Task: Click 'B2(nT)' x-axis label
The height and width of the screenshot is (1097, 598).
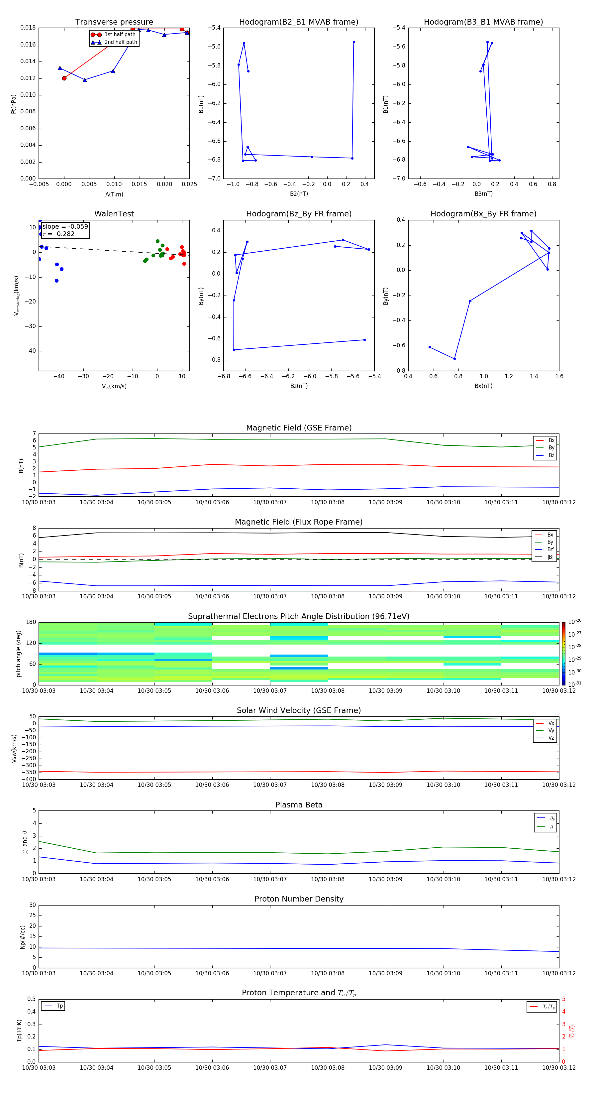Action: (x=299, y=194)
